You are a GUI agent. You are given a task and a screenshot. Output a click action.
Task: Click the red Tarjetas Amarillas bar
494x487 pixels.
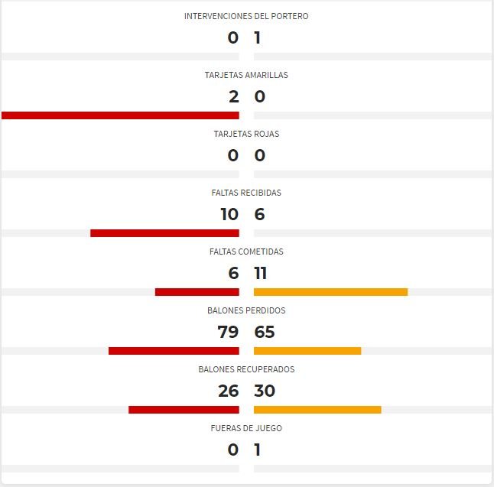120,115
